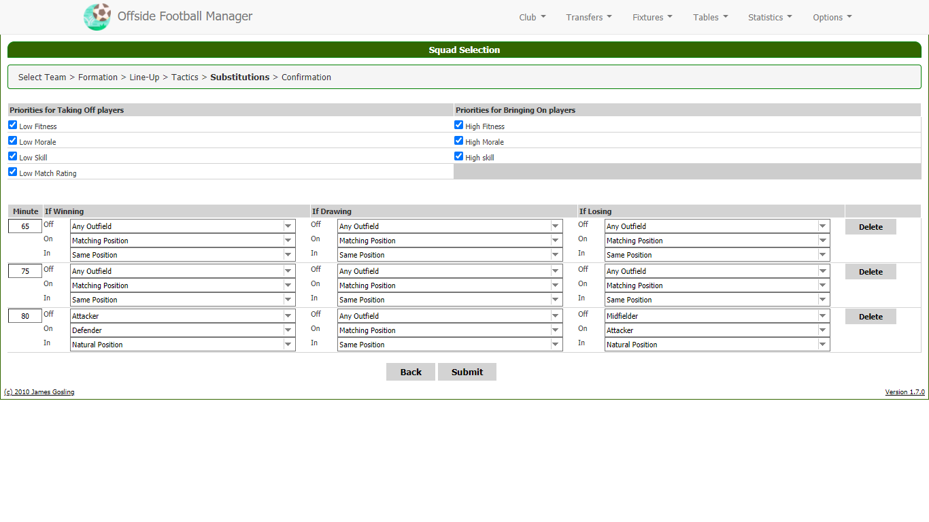This screenshot has width=929, height=522.
Task: Delete the minute 80 substitution row
Action: (x=870, y=317)
